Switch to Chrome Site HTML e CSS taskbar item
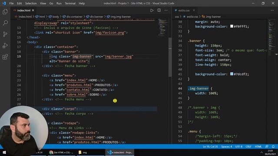The height and width of the screenshot is (156, 278). [61, 152]
